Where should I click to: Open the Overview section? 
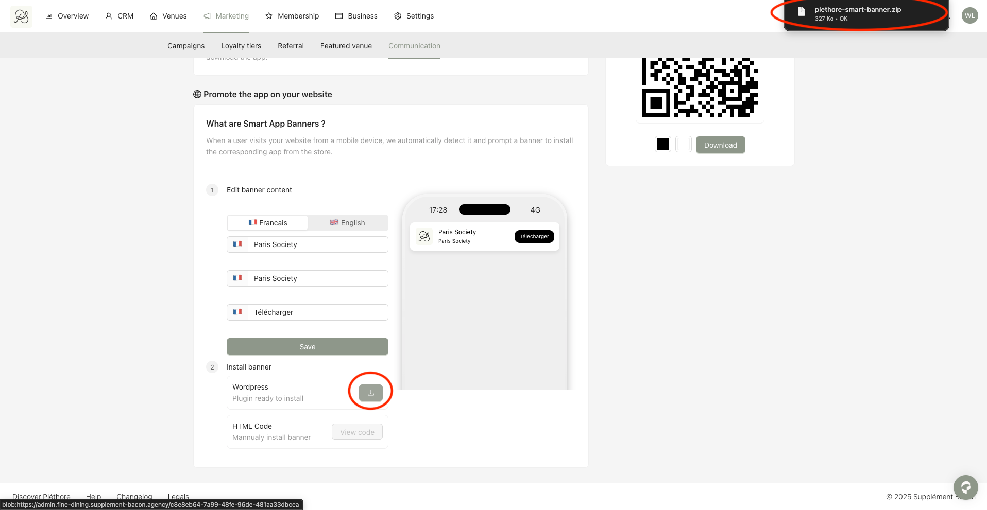tap(67, 16)
